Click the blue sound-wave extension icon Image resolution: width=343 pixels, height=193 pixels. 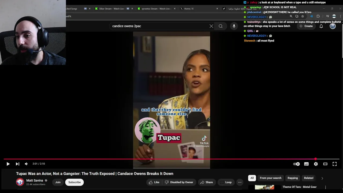(x=311, y=16)
